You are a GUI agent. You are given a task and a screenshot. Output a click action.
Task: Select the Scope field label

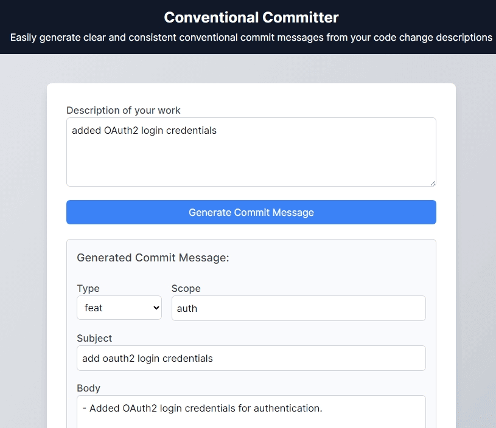(186, 288)
